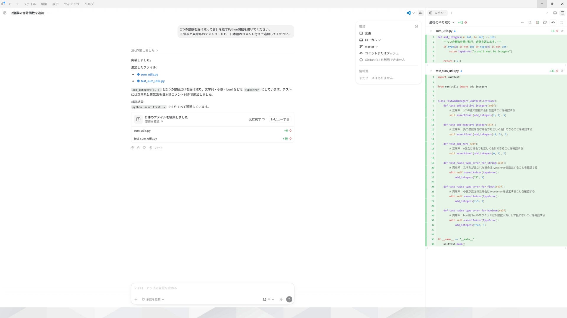Toggle the right side panel icon
The width and height of the screenshot is (567, 318).
[562, 13]
